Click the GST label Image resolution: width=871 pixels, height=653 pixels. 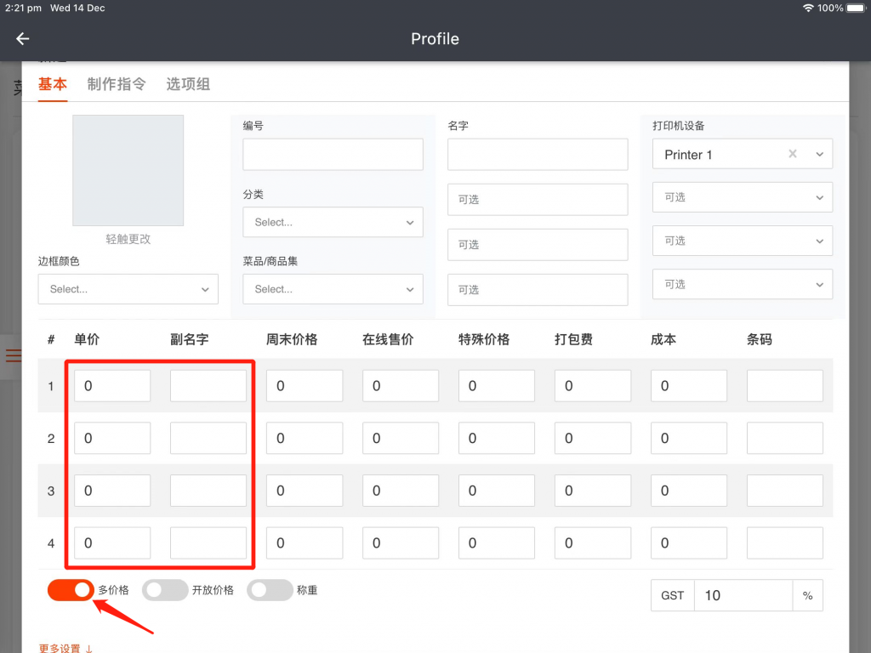(673, 595)
